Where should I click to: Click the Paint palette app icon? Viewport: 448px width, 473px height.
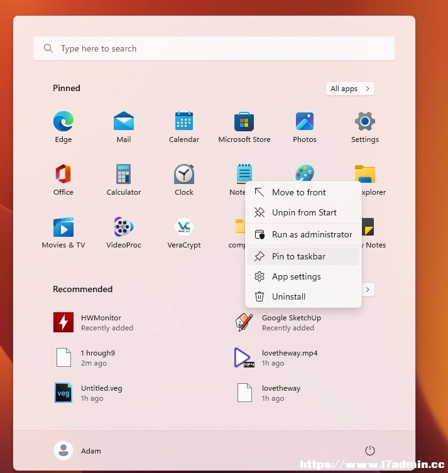click(x=305, y=173)
